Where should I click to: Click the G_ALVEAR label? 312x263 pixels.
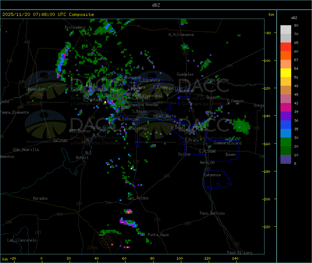pyautogui.click(x=207, y=151)
